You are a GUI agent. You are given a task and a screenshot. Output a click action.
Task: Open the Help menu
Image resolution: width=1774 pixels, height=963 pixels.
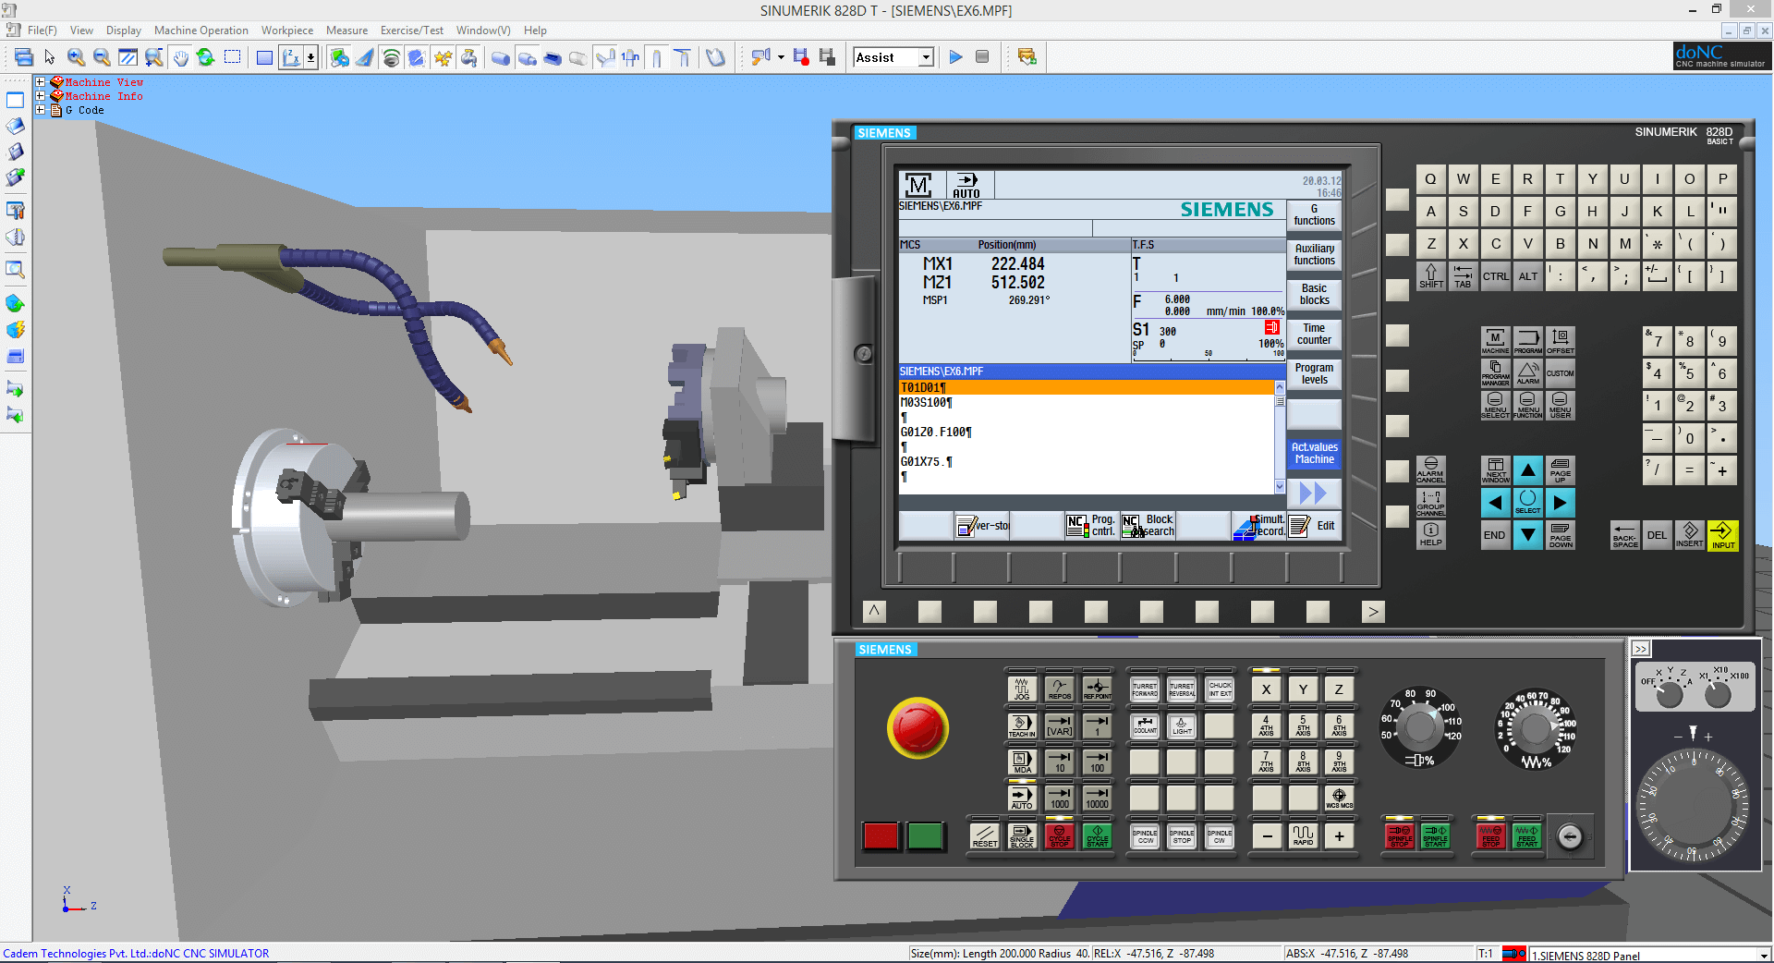[535, 30]
